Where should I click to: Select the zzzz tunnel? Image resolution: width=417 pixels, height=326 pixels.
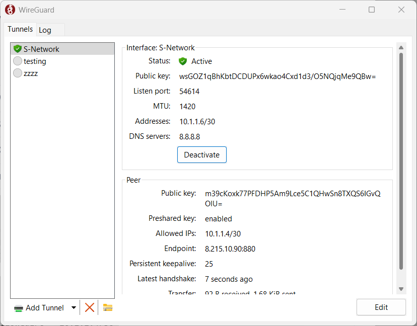point(62,73)
